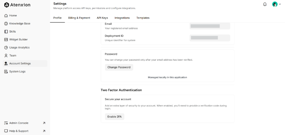Click the Account Settings user-gear icon

point(6,63)
